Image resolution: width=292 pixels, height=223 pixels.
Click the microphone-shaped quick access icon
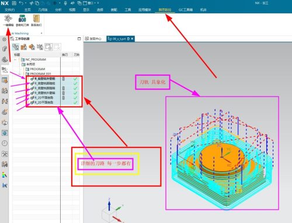coord(65,3)
